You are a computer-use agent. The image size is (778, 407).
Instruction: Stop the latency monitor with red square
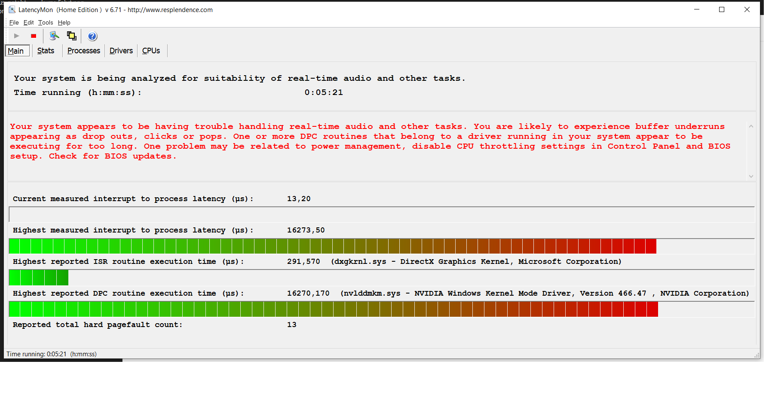pyautogui.click(x=34, y=36)
